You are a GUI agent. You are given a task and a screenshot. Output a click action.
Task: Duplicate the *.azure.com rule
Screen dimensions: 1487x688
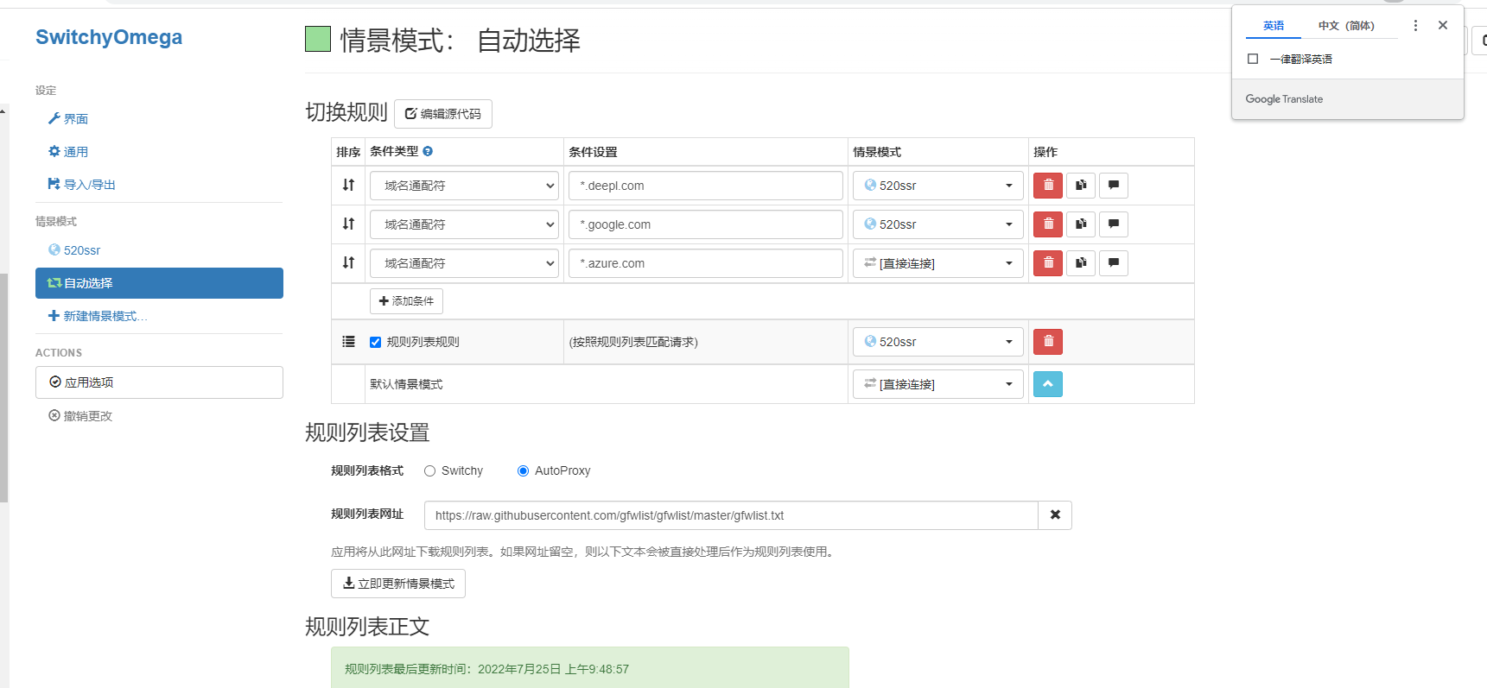pyautogui.click(x=1081, y=263)
